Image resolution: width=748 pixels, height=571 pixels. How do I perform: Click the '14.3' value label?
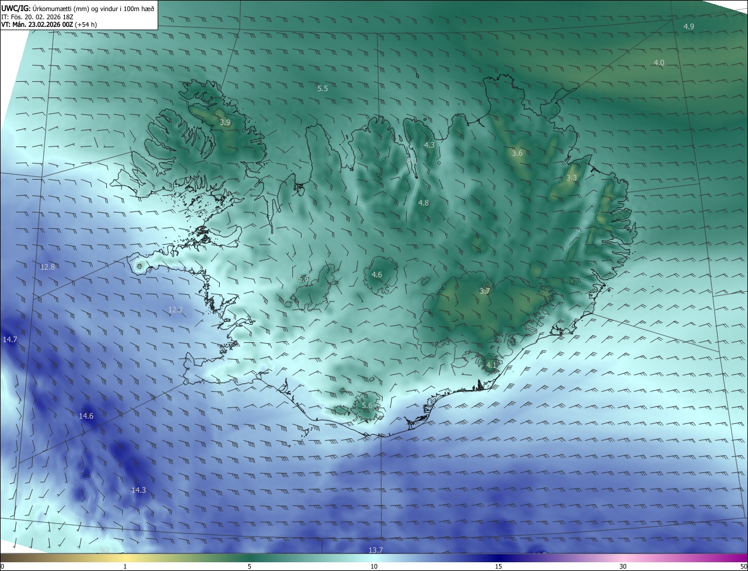click(138, 490)
